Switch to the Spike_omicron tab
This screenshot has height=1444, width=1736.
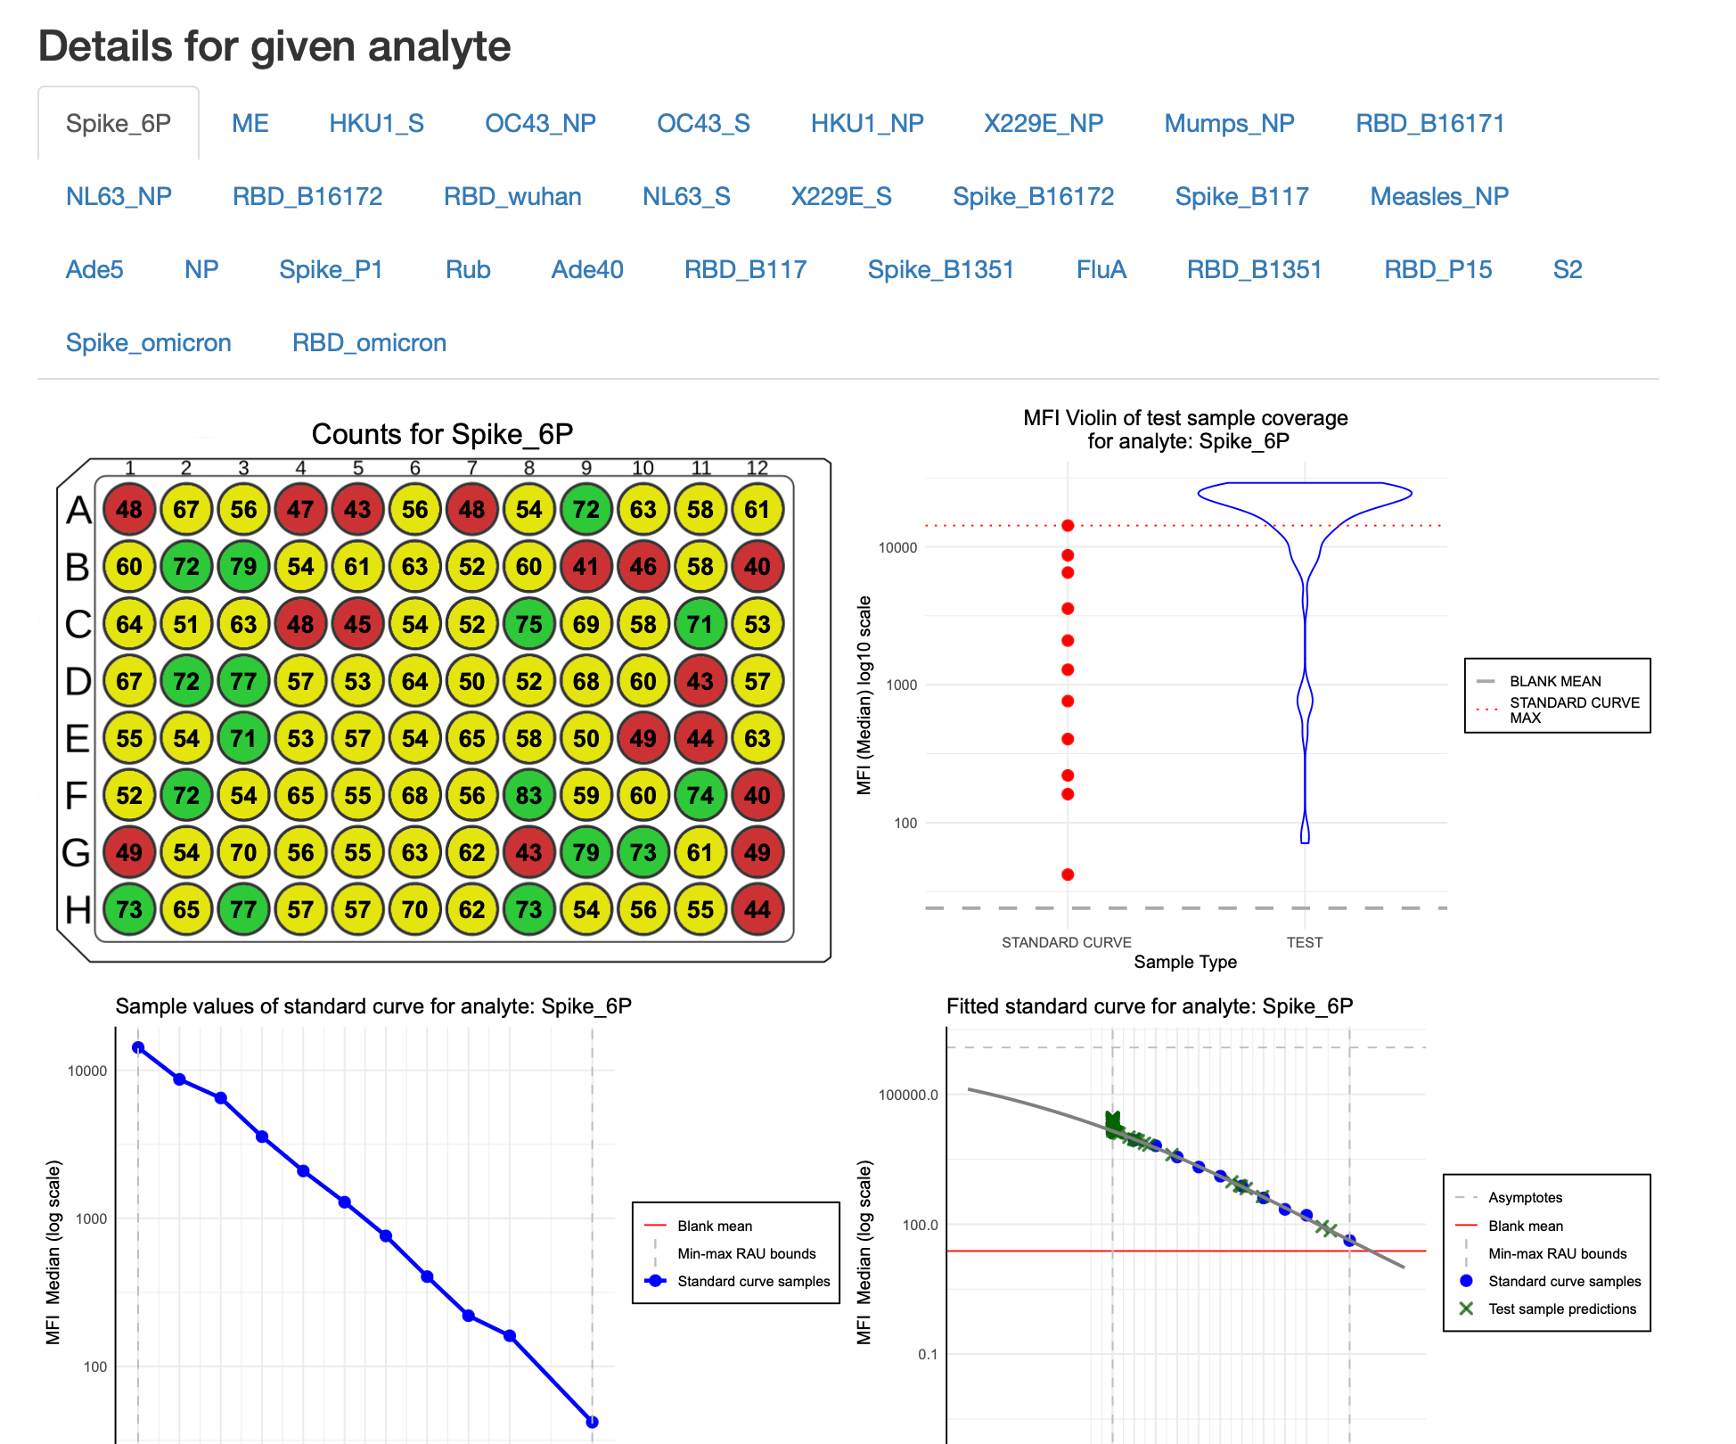pyautogui.click(x=149, y=342)
